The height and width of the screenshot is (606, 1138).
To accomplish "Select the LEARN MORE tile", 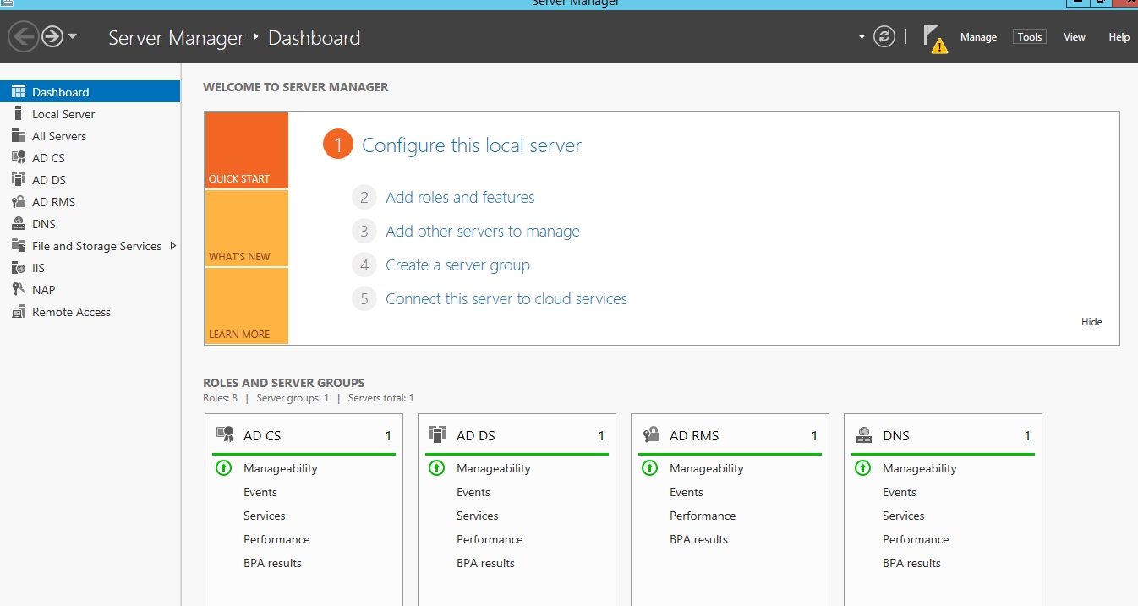I will click(246, 306).
